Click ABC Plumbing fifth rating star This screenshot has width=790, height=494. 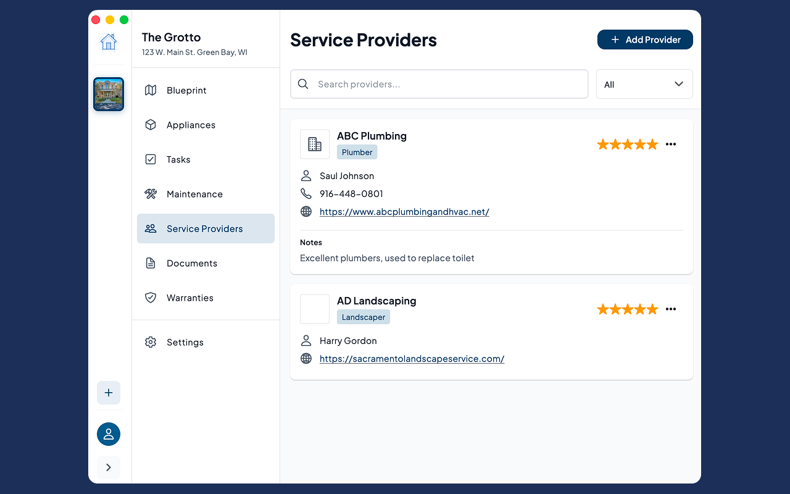pos(652,144)
